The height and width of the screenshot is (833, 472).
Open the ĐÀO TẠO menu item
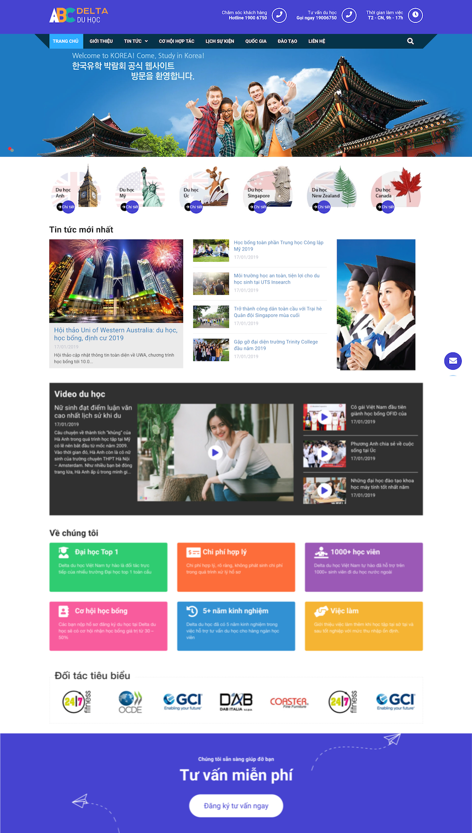coord(287,41)
